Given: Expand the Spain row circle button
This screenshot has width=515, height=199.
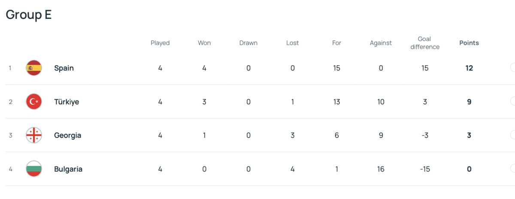Looking at the screenshot, I should coord(513,68).
